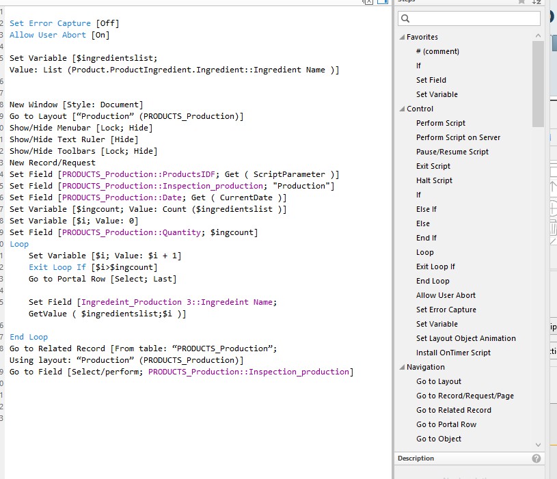Select 'Exit Loop If' step in Control list
This screenshot has height=479, width=557.
(435, 266)
